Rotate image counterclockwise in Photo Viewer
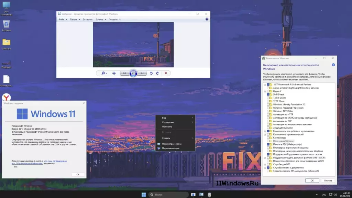Viewport: 352px width, 198px height. pos(151,73)
